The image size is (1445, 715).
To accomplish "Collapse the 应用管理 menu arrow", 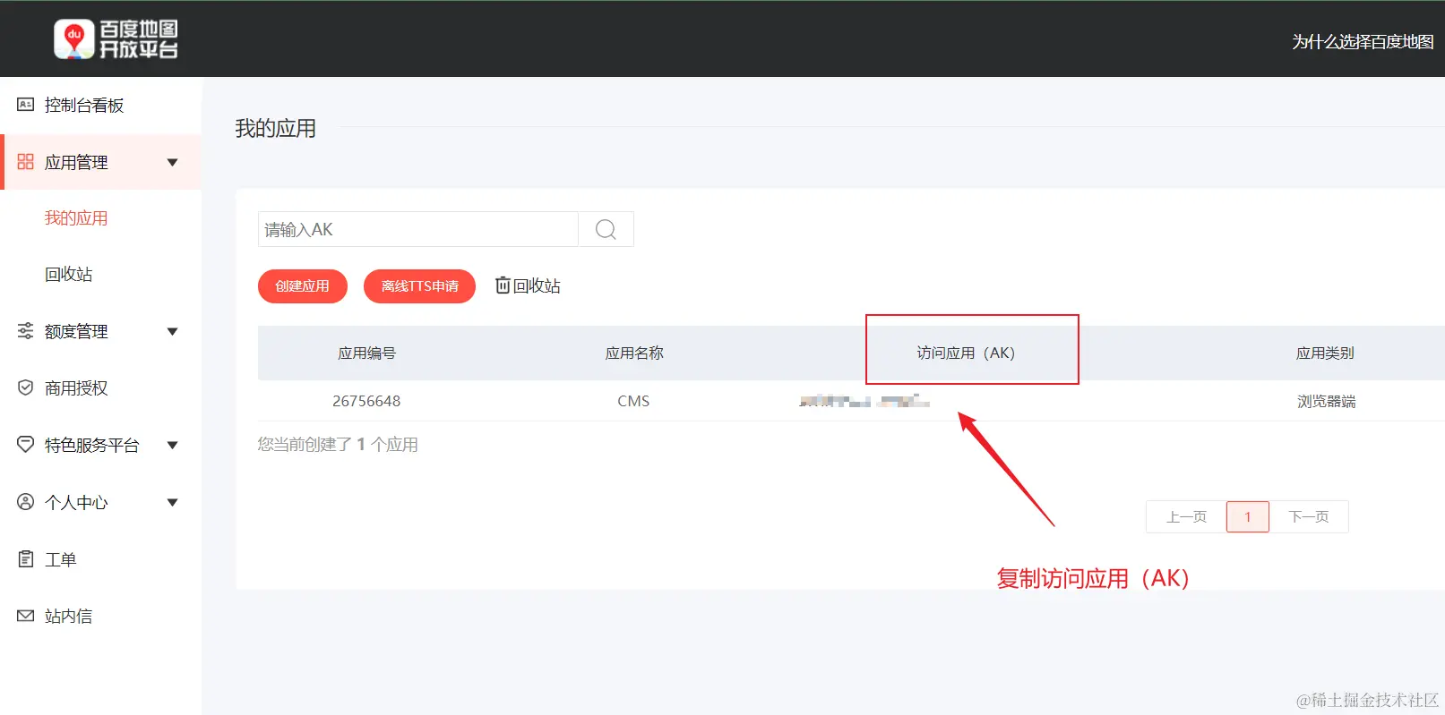I will [173, 162].
